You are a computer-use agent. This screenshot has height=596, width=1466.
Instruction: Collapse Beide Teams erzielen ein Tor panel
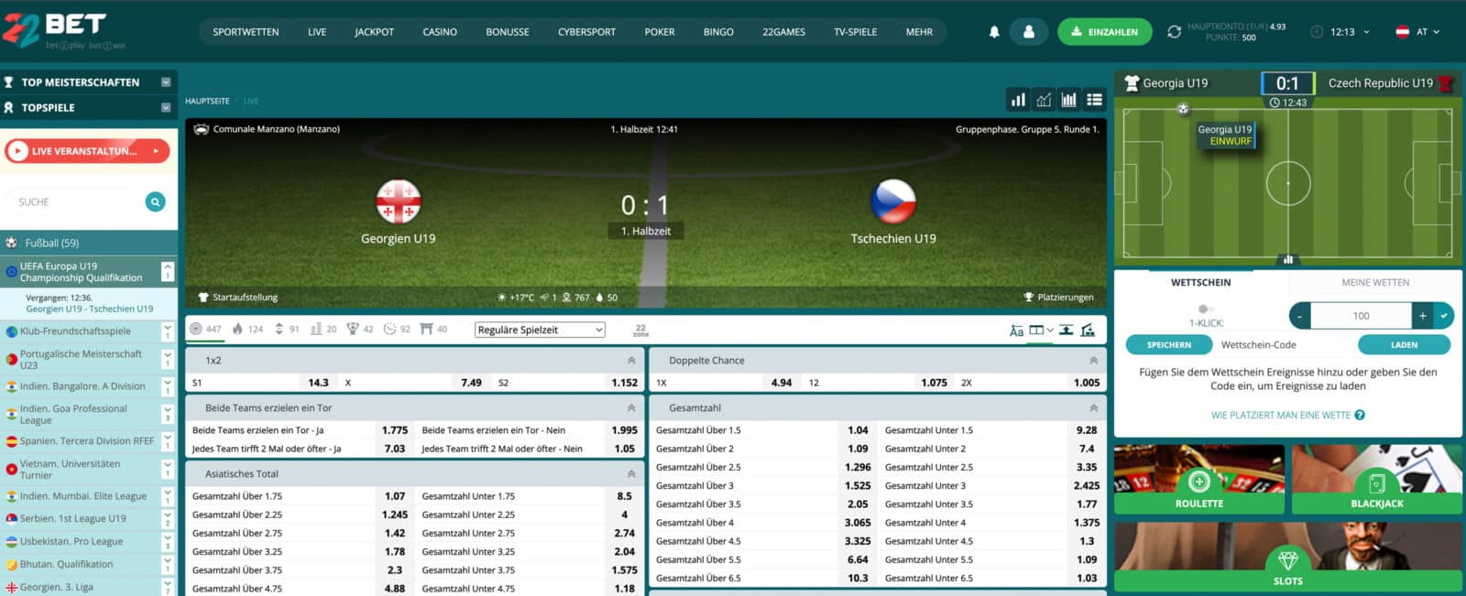(x=631, y=407)
